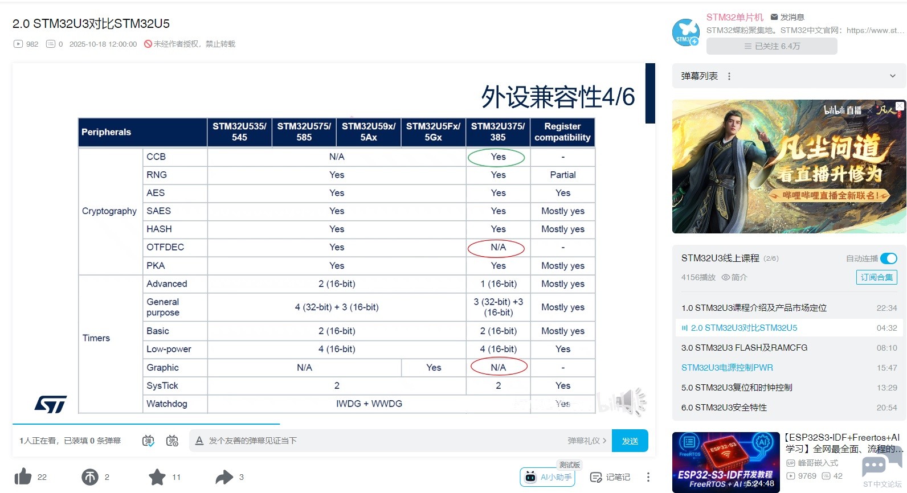
Task: Open the collection 简介 link
Action: tap(734, 277)
